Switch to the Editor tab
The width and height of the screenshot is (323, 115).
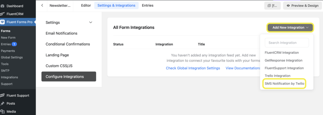86,6
